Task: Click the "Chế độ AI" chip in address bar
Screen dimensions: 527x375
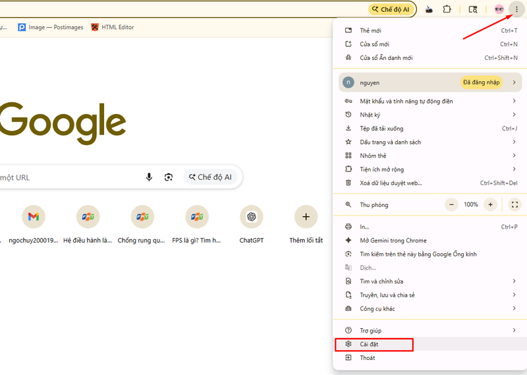Action: [391, 9]
